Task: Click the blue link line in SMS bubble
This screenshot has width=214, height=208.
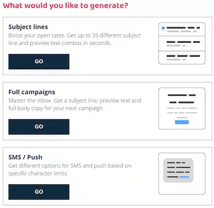Action: [x=184, y=177]
